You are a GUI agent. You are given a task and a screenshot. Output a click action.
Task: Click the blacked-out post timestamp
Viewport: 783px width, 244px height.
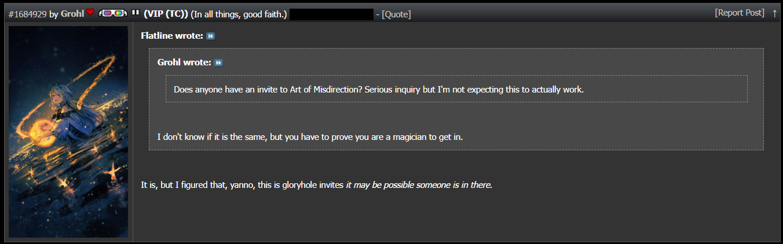tap(331, 14)
